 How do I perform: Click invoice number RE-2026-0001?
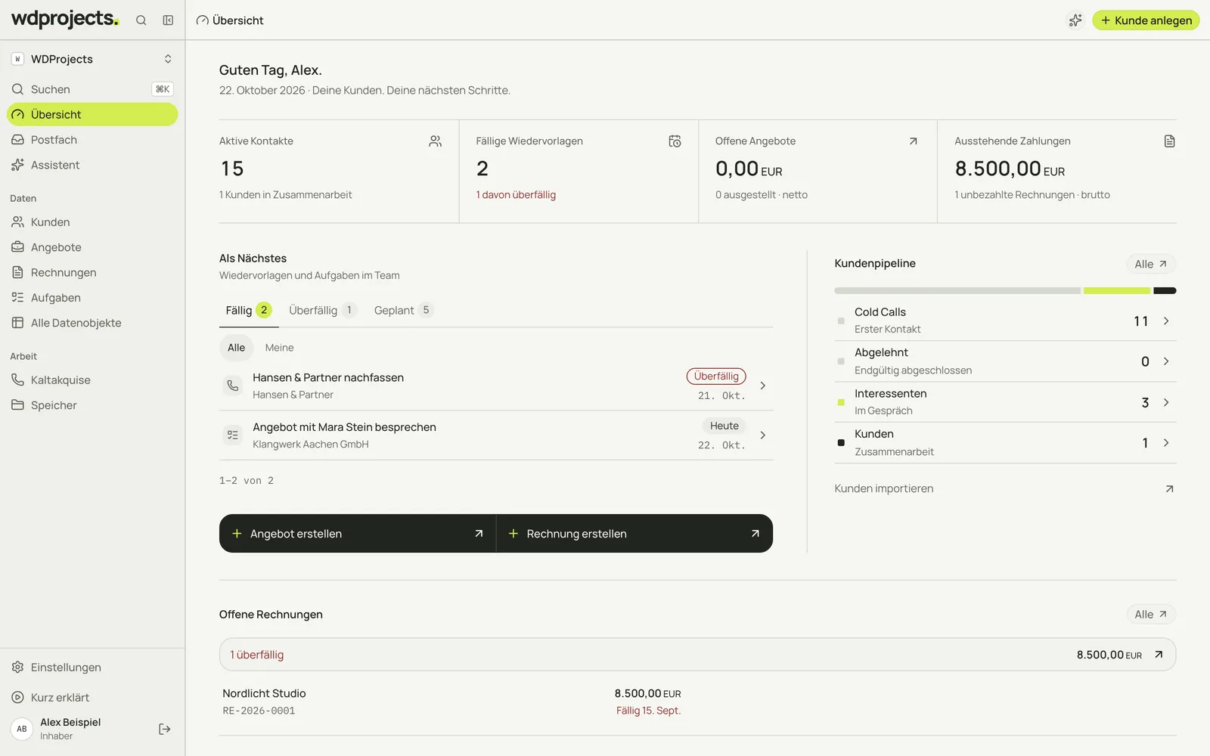(x=259, y=711)
